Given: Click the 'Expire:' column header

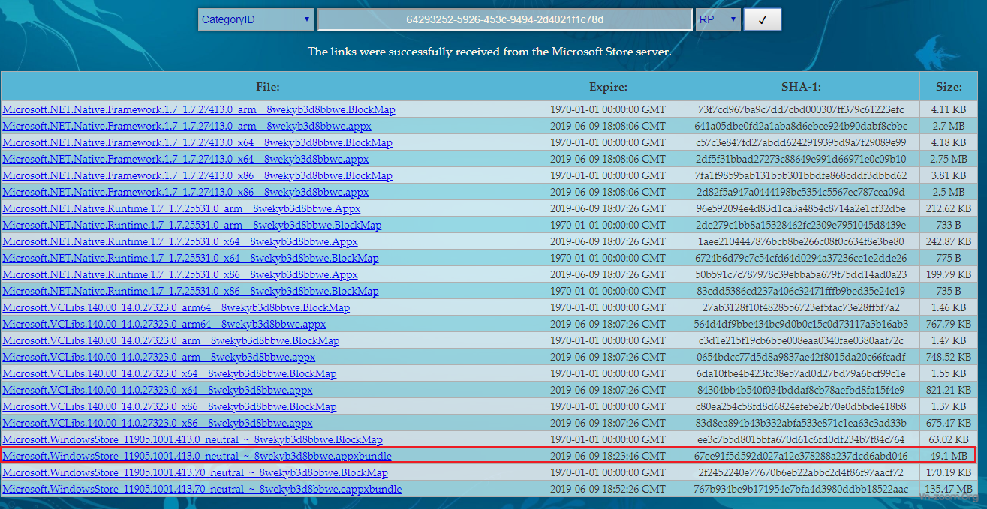Looking at the screenshot, I should (608, 86).
